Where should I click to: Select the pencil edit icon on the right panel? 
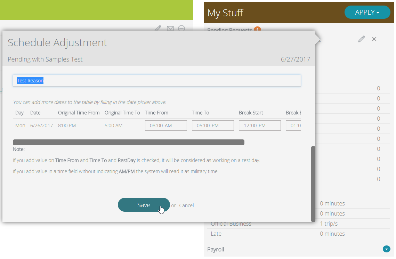[361, 39]
